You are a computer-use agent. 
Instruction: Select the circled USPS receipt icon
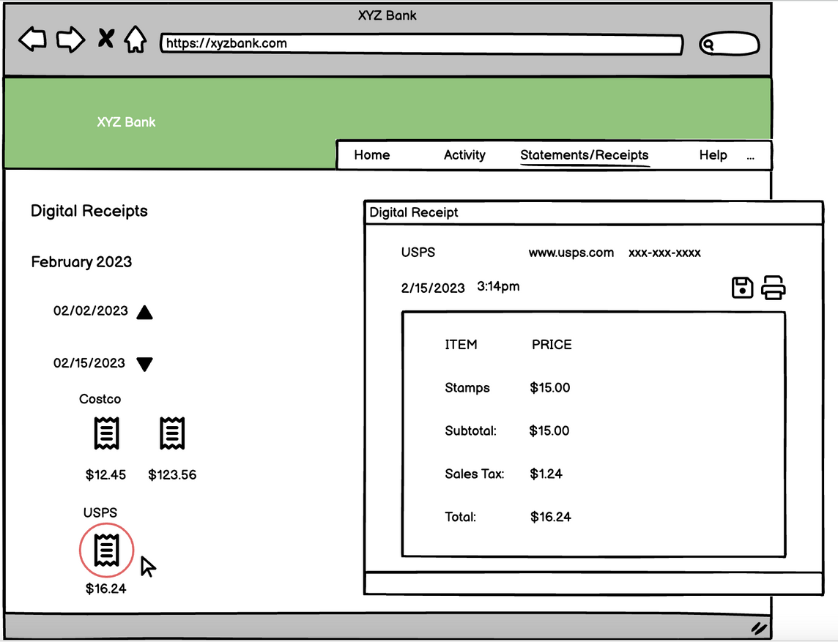106,550
